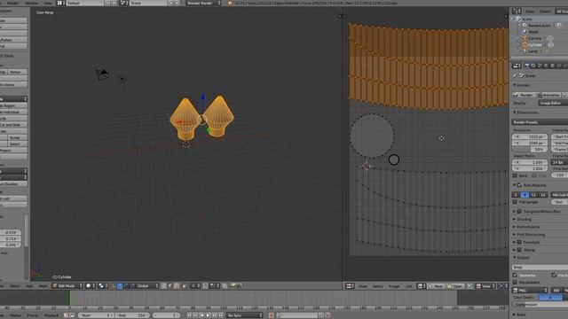
Task: Open the Mesh menu in 3D view
Action: click(x=43, y=285)
